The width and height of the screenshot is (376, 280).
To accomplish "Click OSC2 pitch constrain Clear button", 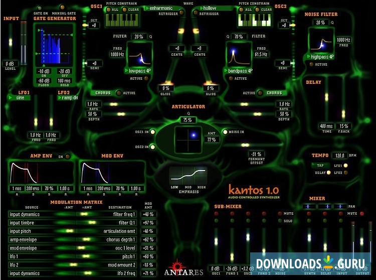I will [257, 10].
